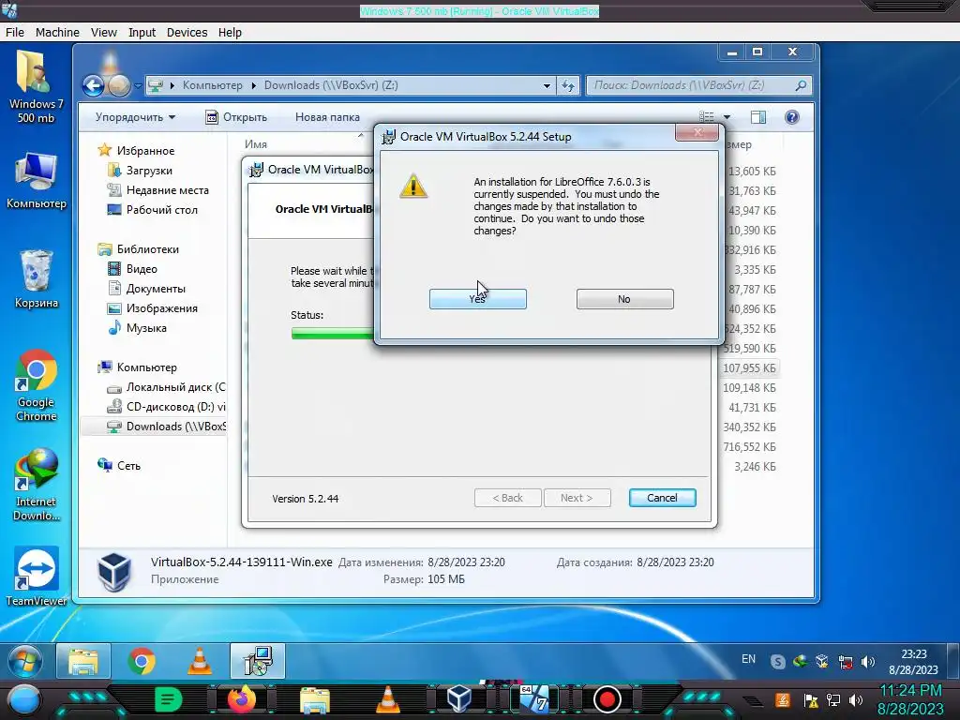Image resolution: width=960 pixels, height=720 pixels.
Task: Cancel the VirtualBox 5.2.44 installation
Action: click(662, 498)
